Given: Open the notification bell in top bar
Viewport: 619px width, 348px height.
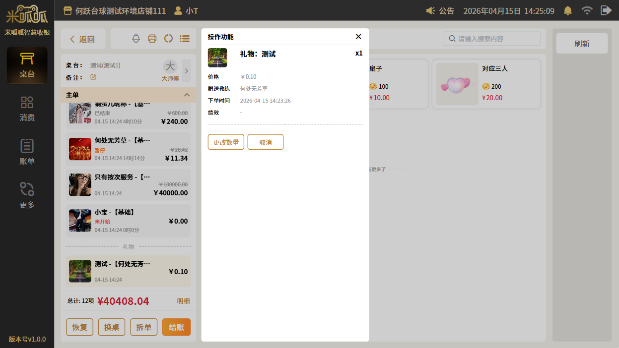Looking at the screenshot, I should [568, 10].
